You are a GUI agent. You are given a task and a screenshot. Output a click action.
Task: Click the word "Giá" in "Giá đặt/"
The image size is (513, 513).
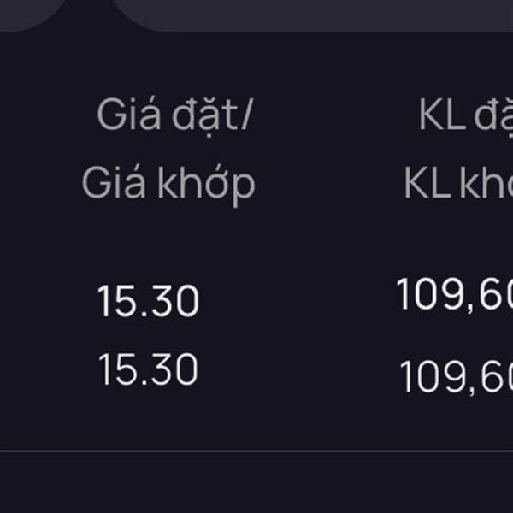pyautogui.click(x=121, y=115)
